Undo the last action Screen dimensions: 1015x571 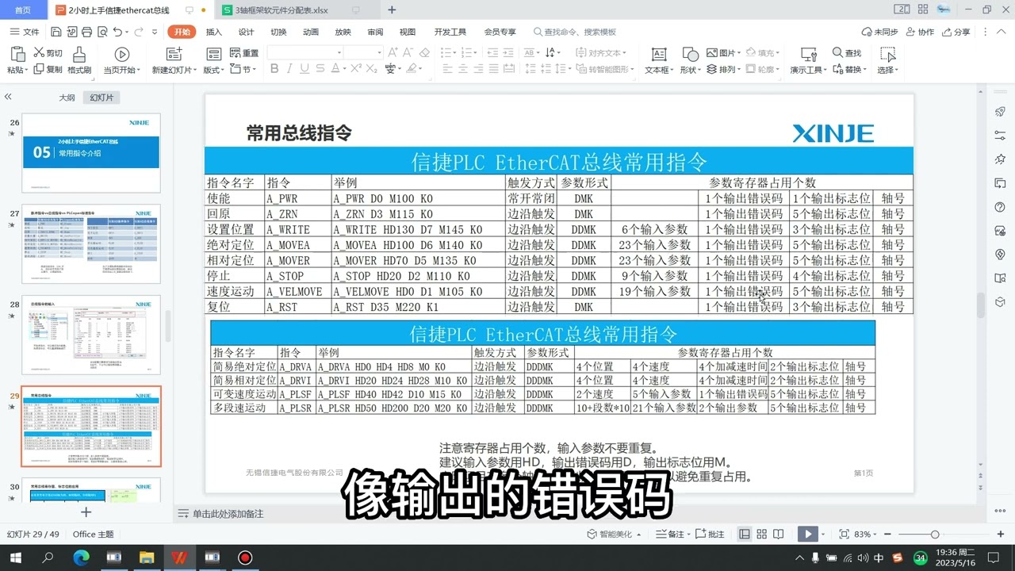click(x=117, y=32)
